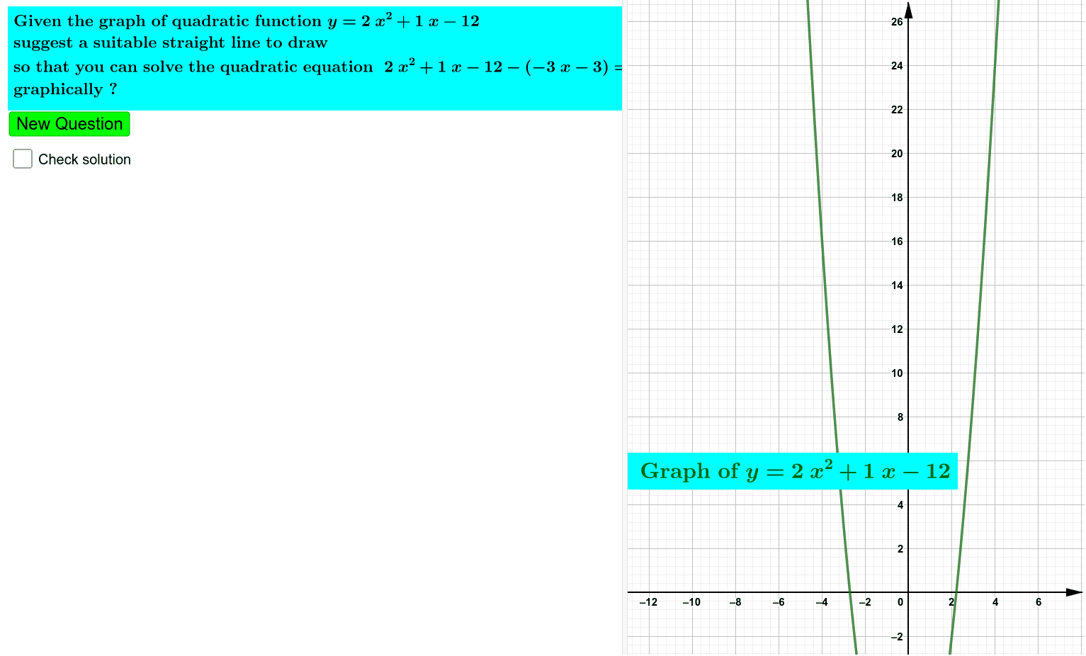Click parabola's right x-axis intercept
Image resolution: width=1086 pixels, height=656 pixels.
956,592
